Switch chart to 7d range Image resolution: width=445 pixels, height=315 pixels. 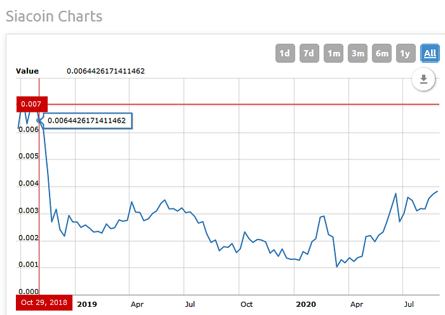(x=309, y=53)
